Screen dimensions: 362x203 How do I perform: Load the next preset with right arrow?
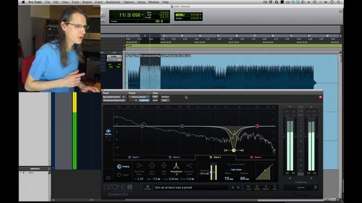coord(238,188)
